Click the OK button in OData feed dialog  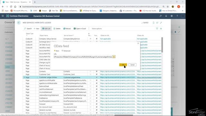pos(123,65)
